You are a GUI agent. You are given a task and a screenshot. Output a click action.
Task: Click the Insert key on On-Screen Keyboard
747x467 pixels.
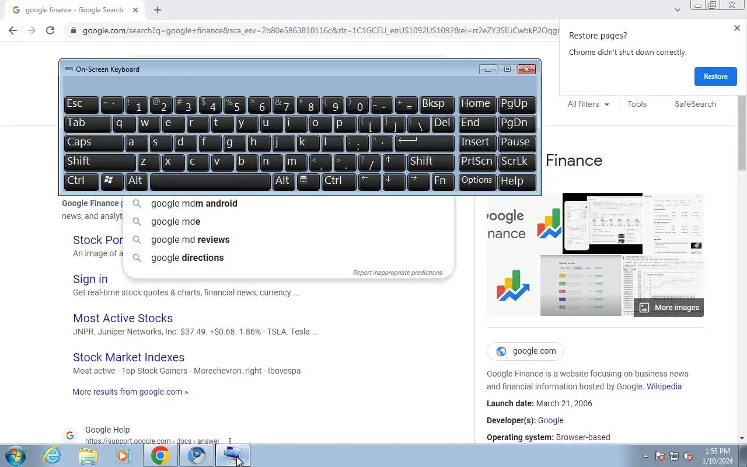(477, 143)
